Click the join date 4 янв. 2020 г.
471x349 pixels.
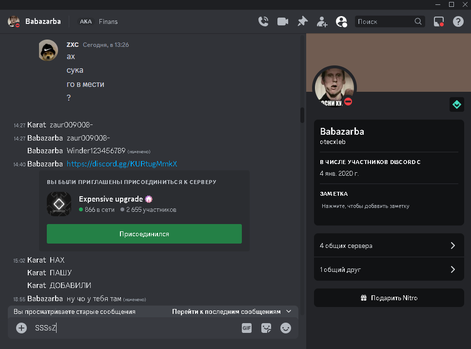(339, 173)
